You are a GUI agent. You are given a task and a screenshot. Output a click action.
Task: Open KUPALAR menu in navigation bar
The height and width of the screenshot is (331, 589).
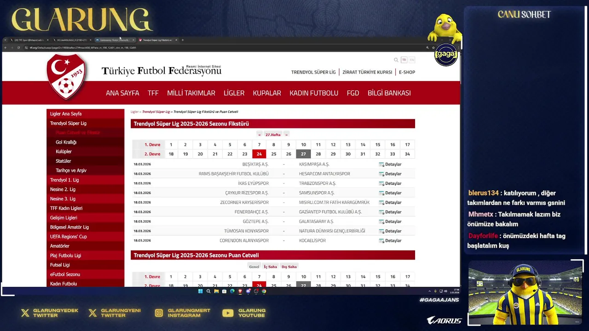tap(267, 93)
